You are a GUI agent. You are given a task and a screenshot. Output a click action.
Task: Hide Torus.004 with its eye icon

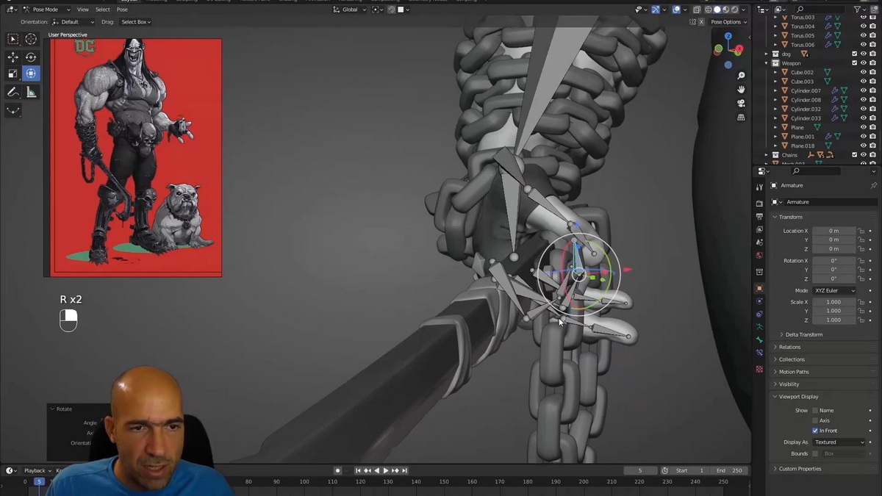coord(864,26)
